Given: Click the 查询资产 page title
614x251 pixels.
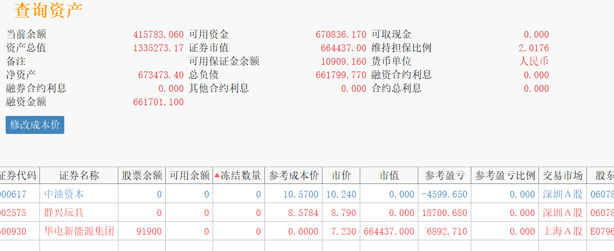Looking at the screenshot, I should pyautogui.click(x=48, y=10).
